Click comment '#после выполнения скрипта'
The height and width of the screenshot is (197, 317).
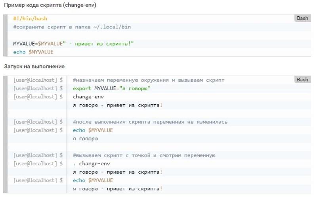pyautogui.click(x=150, y=122)
